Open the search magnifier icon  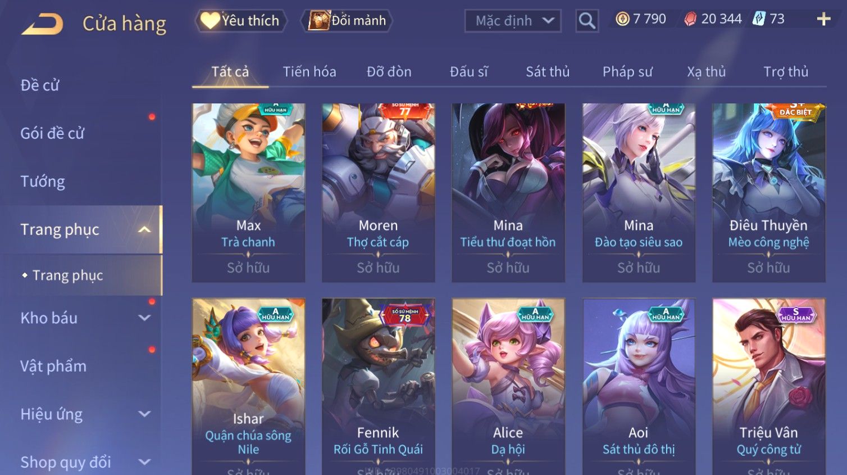coord(587,21)
